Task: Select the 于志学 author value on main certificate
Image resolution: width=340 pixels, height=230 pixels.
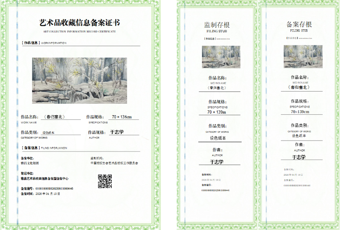Action: (x=117, y=132)
